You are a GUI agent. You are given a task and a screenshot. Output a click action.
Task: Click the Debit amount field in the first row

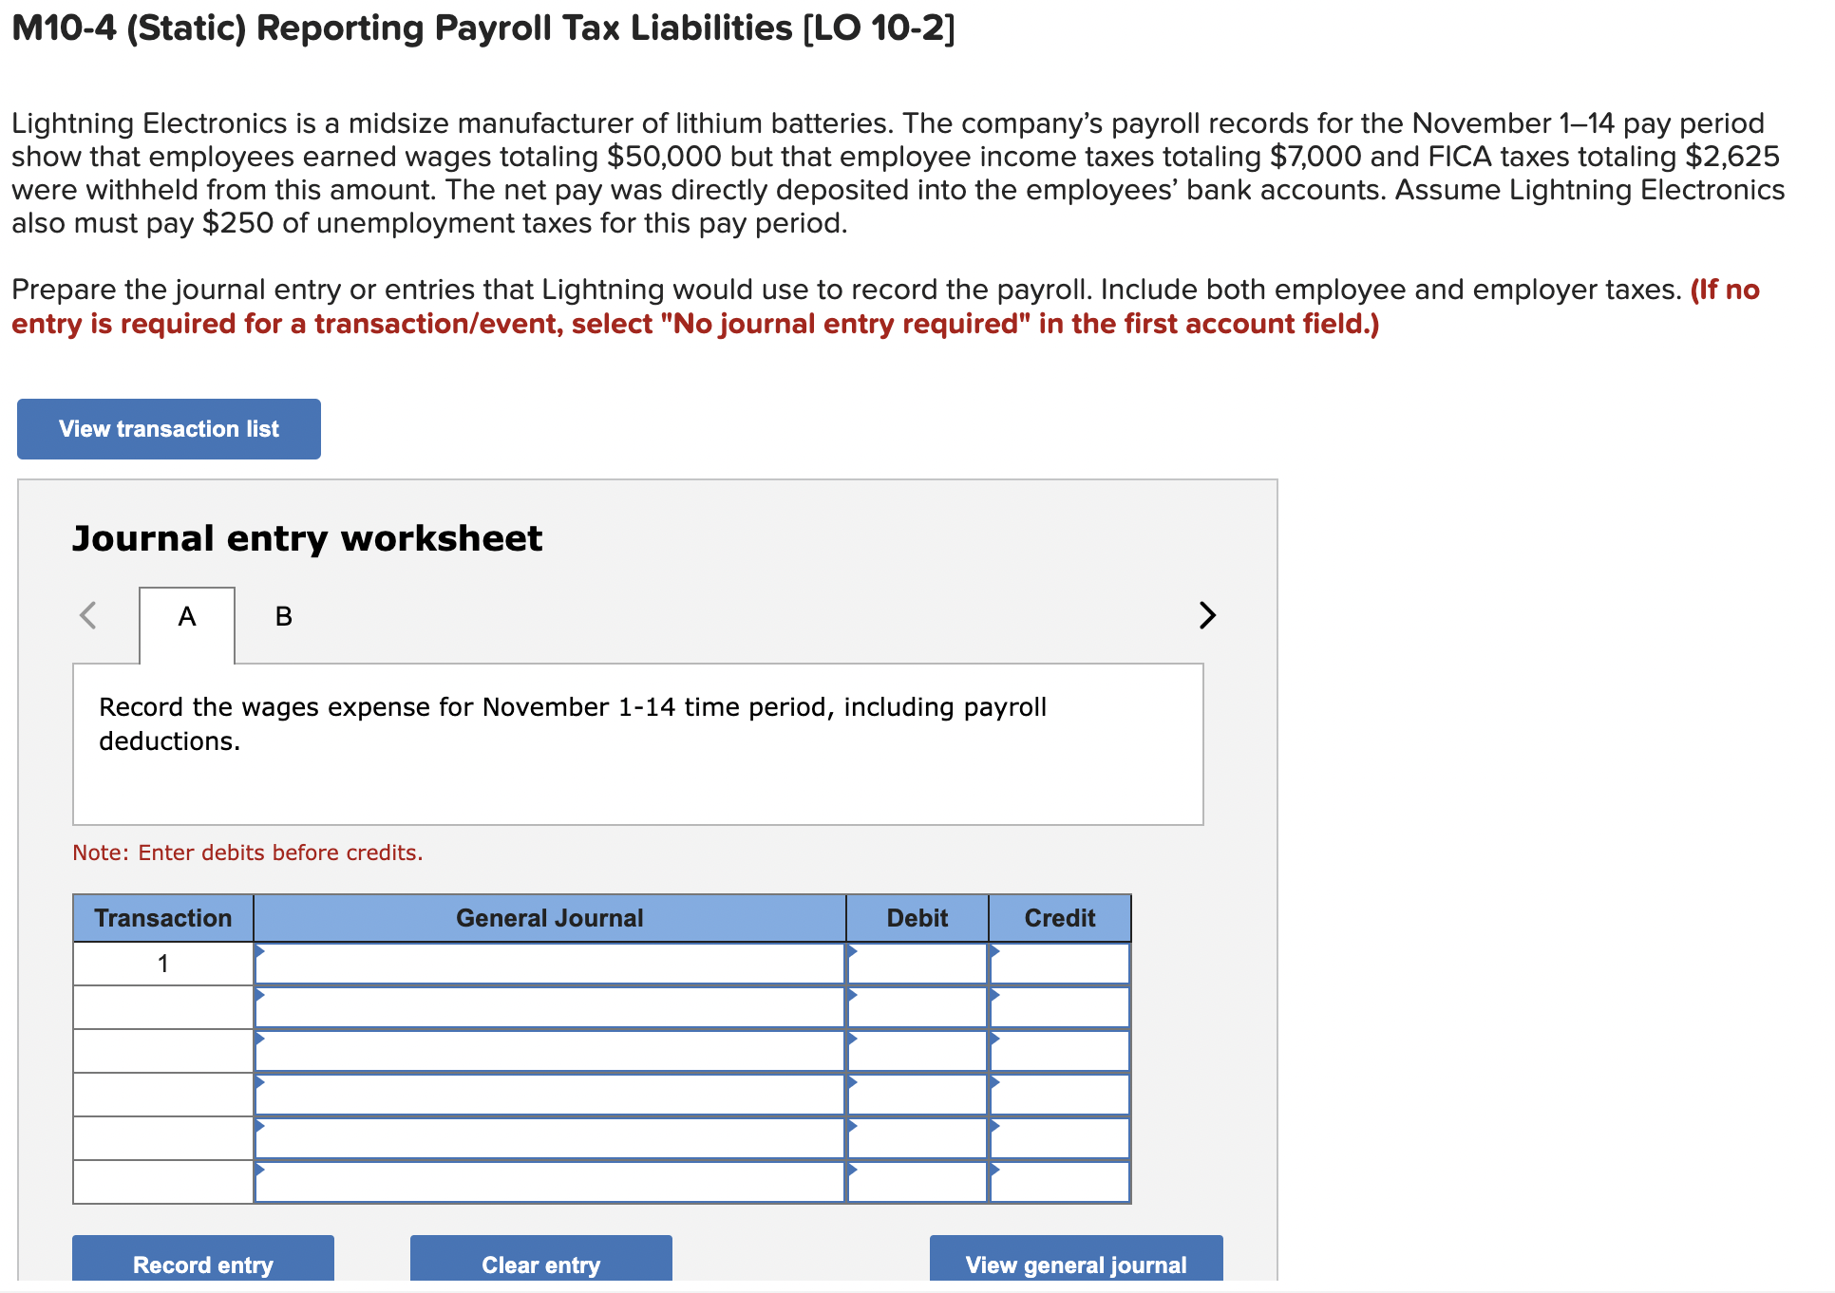pos(917,962)
